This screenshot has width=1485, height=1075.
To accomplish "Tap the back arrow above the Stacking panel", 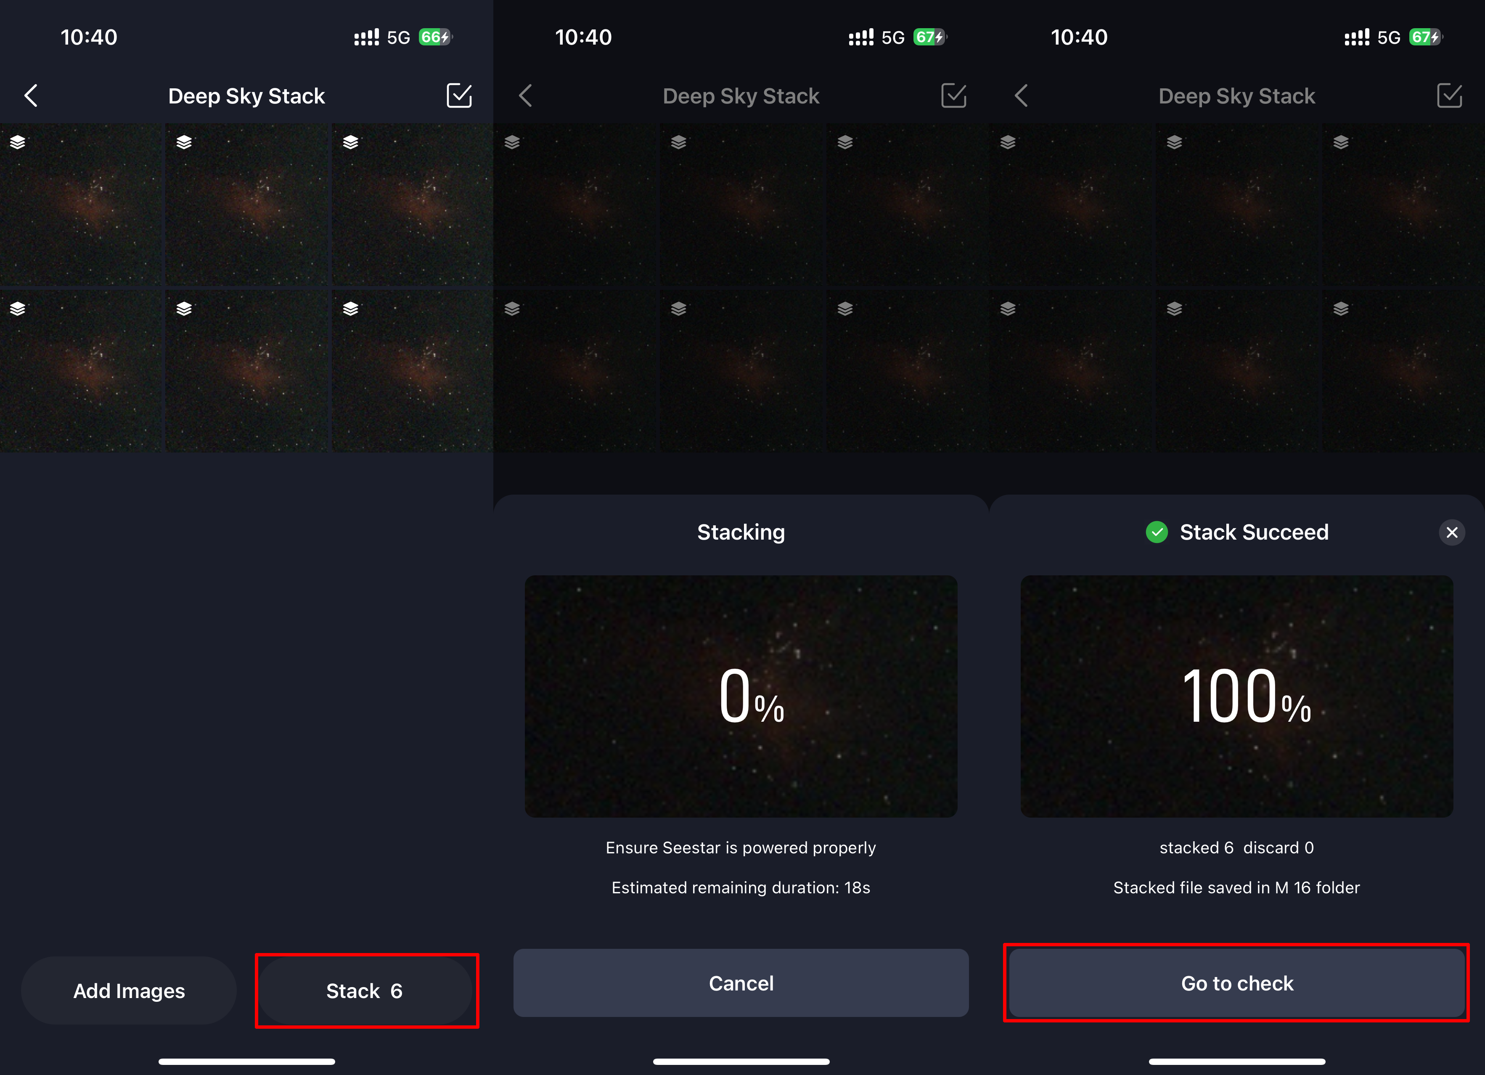I will pyautogui.click(x=526, y=95).
